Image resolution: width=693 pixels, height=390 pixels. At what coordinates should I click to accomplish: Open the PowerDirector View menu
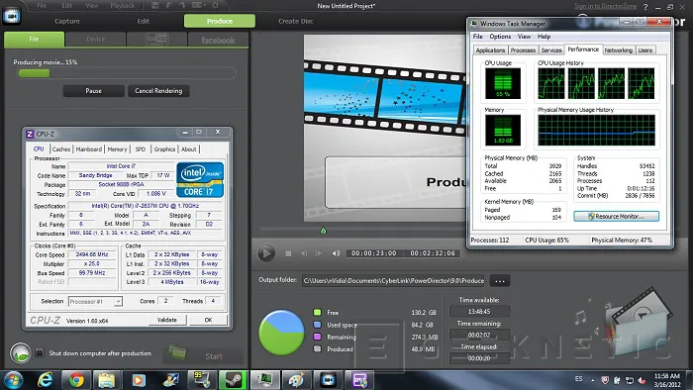(91, 5)
